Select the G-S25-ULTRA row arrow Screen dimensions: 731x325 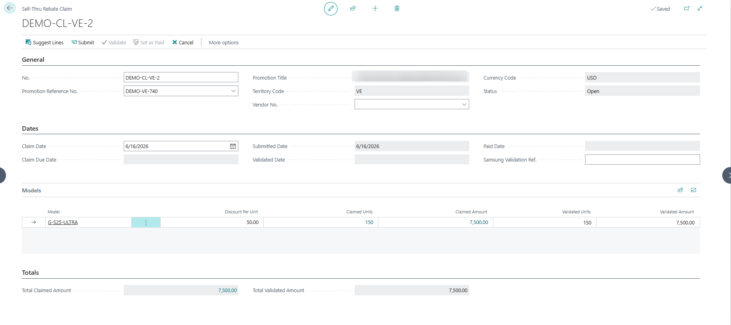tap(34, 222)
